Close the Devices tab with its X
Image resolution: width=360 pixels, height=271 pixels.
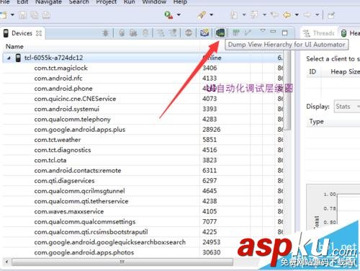39,33
